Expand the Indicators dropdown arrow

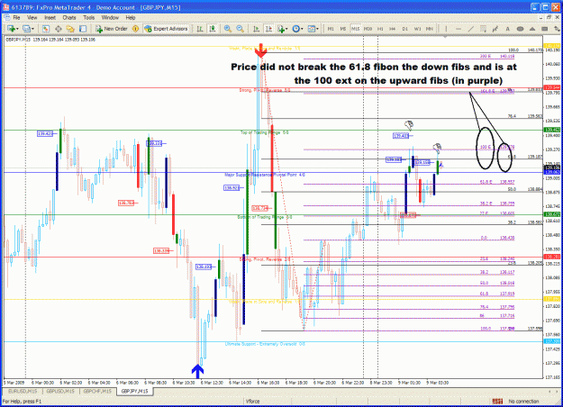click(286, 29)
